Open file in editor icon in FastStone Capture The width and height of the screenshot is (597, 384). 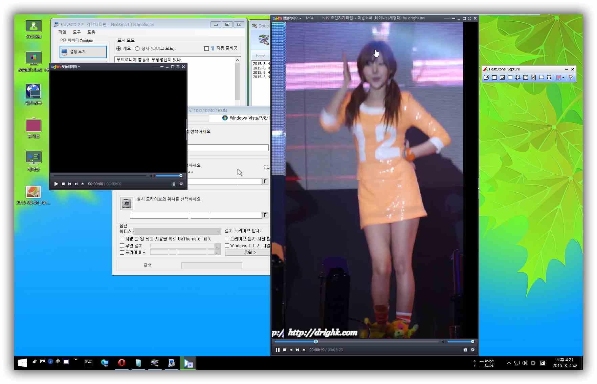487,78
